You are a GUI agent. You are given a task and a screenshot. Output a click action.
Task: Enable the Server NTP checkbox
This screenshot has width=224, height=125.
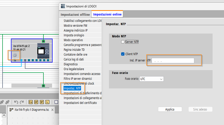(x=123, y=42)
